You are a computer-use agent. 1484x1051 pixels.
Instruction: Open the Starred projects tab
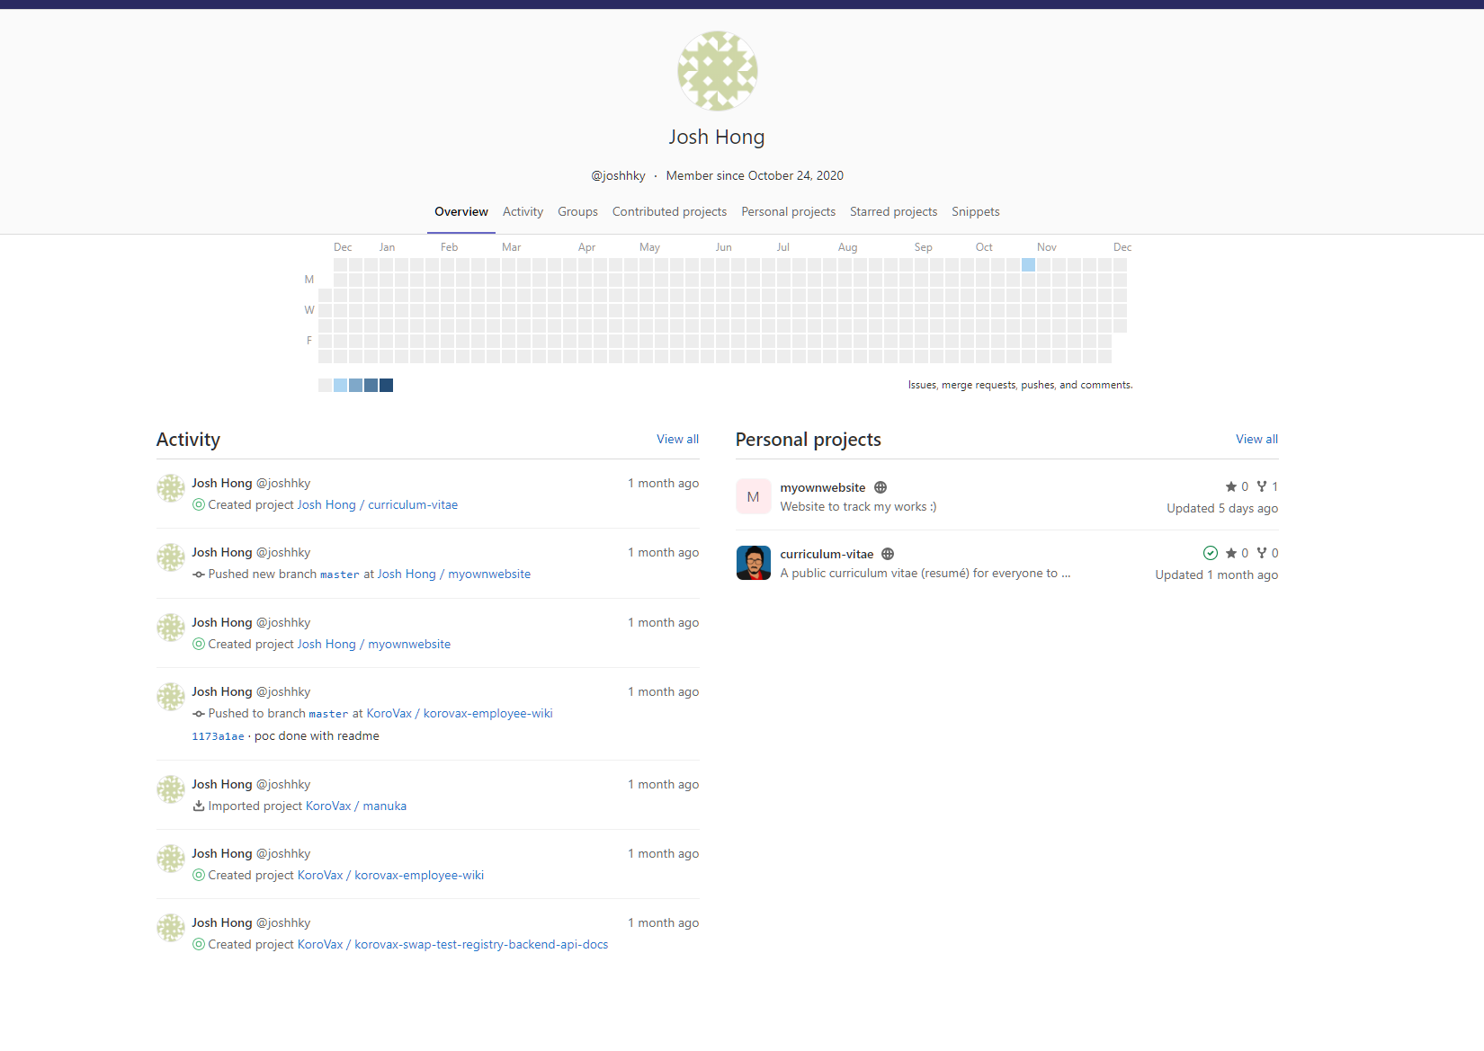[x=893, y=212]
